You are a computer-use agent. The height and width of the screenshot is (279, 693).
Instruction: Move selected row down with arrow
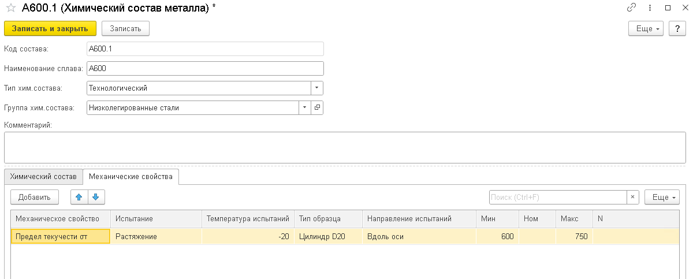(95, 197)
